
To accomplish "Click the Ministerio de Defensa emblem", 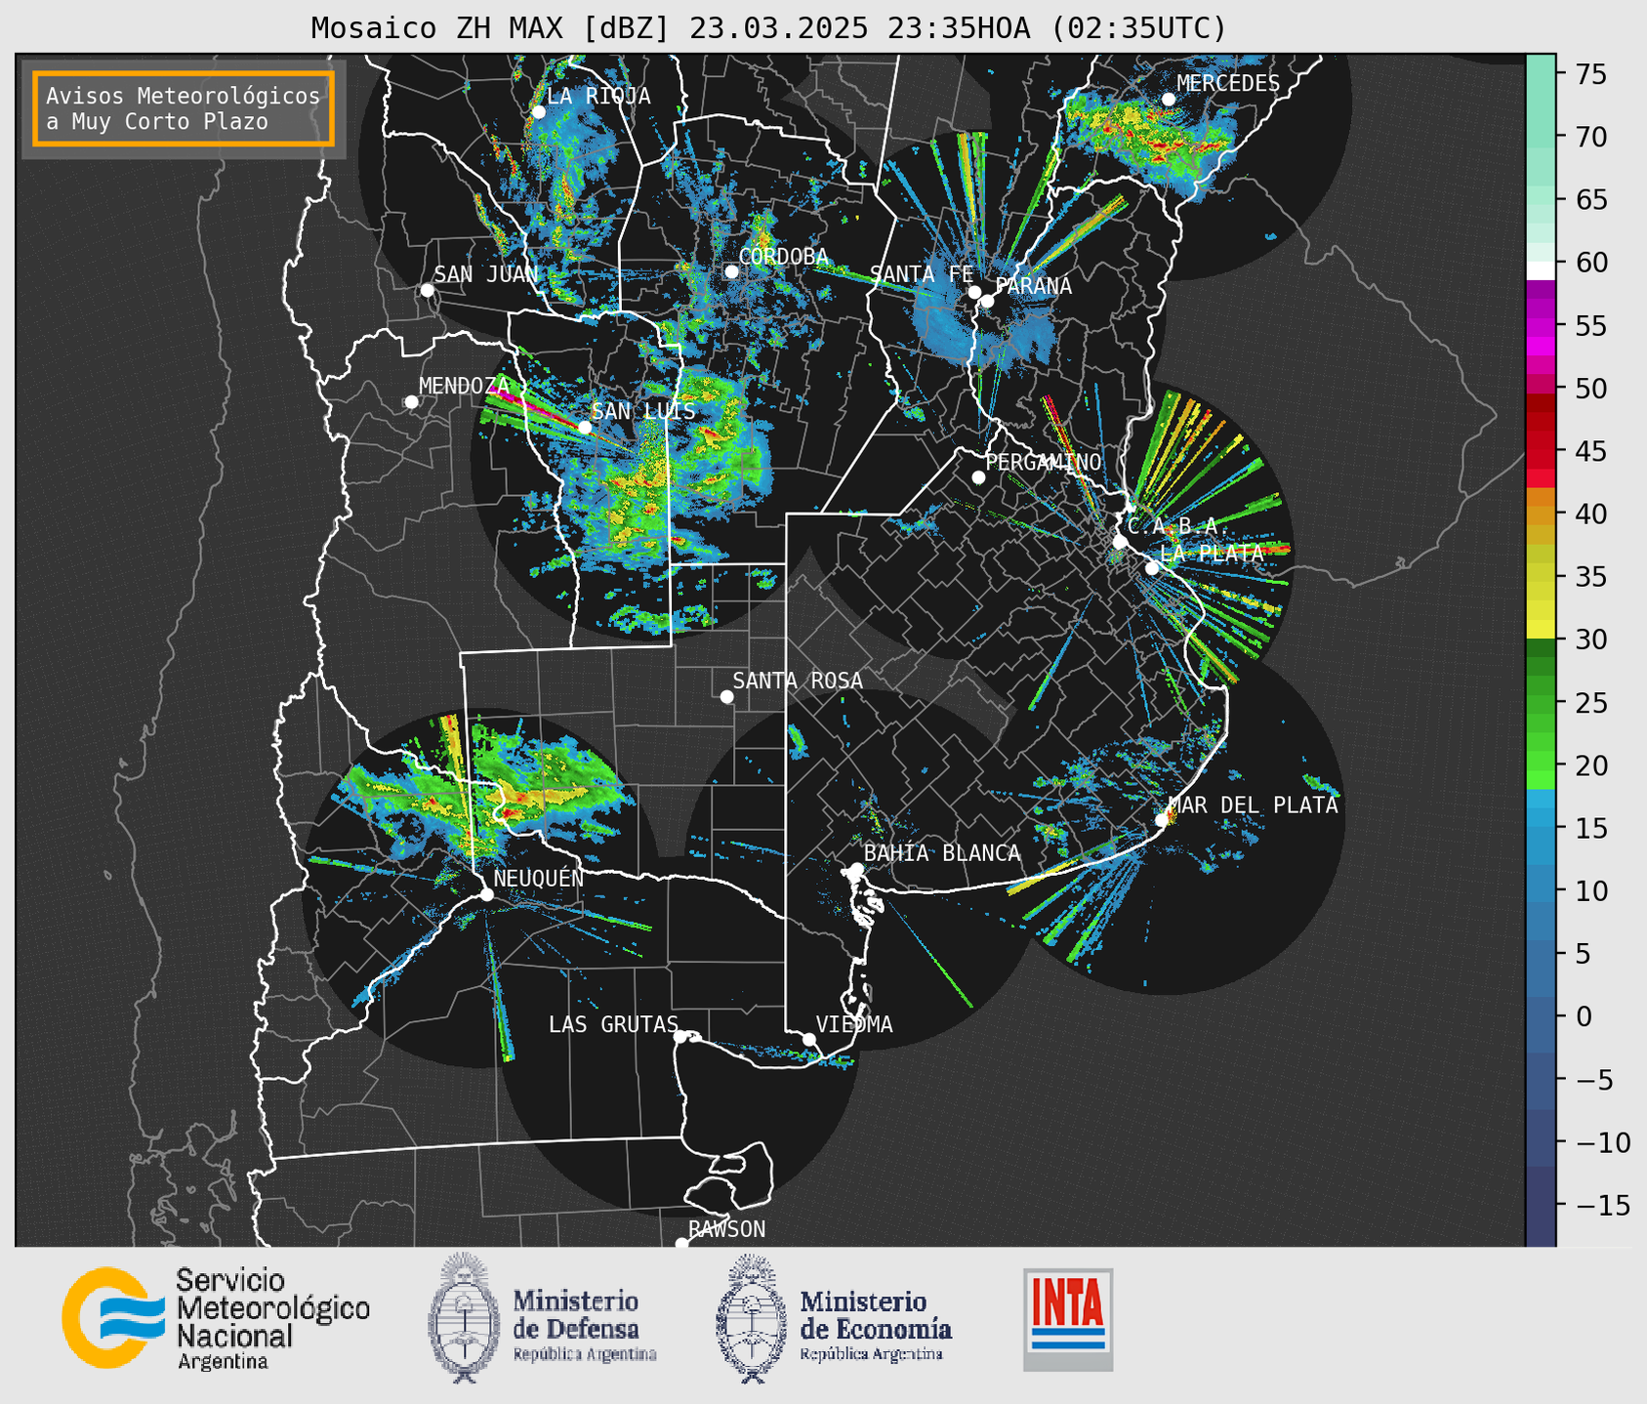I will (x=464, y=1318).
